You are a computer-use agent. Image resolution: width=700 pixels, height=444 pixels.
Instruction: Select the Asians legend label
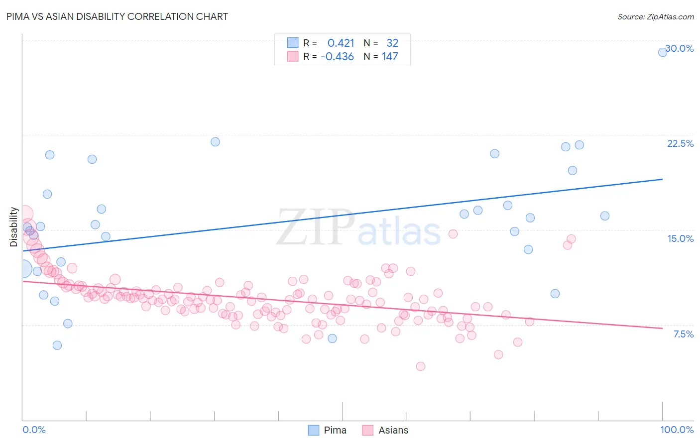pyautogui.click(x=393, y=430)
